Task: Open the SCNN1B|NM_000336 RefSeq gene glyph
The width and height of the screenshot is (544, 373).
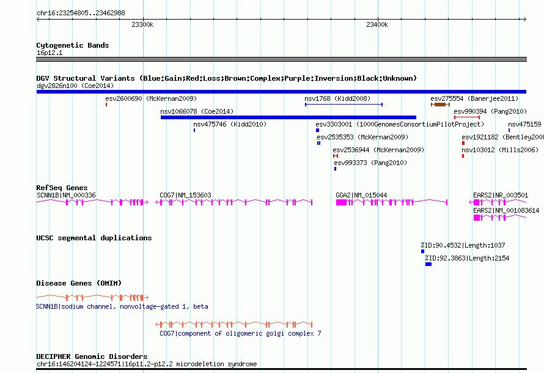Action: (92, 202)
